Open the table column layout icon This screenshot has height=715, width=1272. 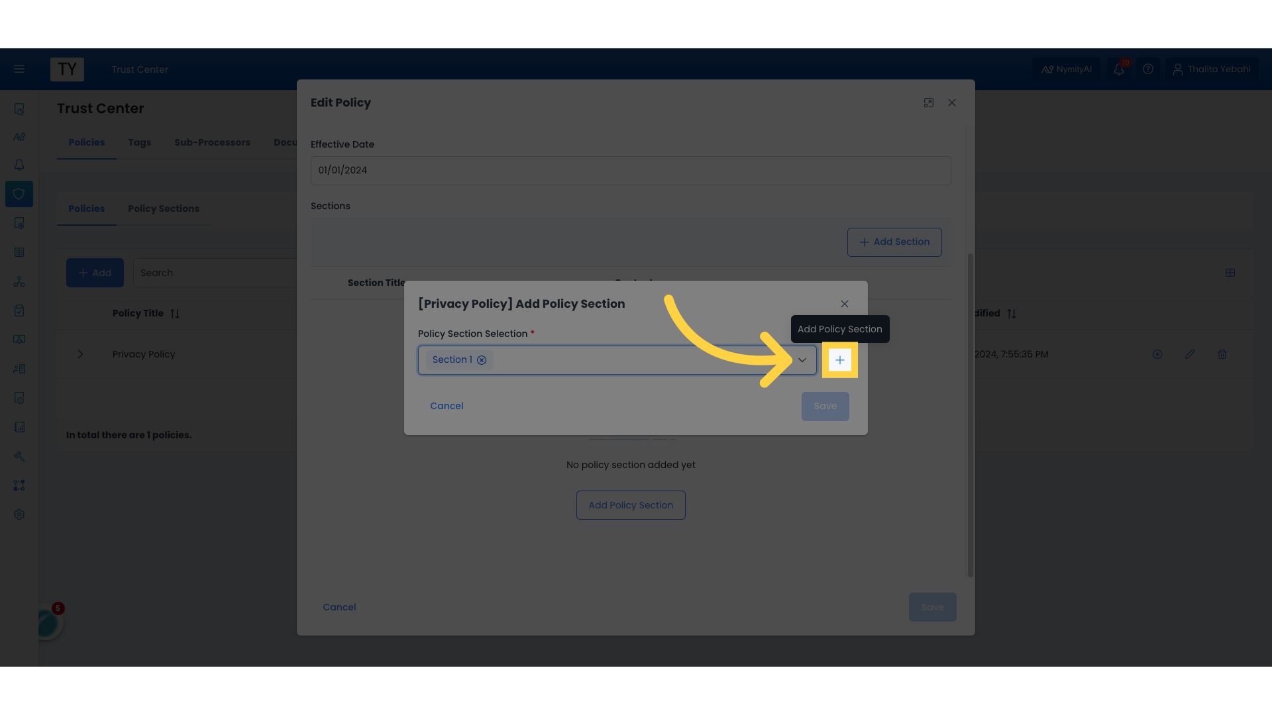pyautogui.click(x=1230, y=273)
